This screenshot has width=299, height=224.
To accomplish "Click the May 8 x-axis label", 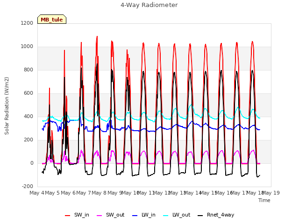I will (99, 193).
